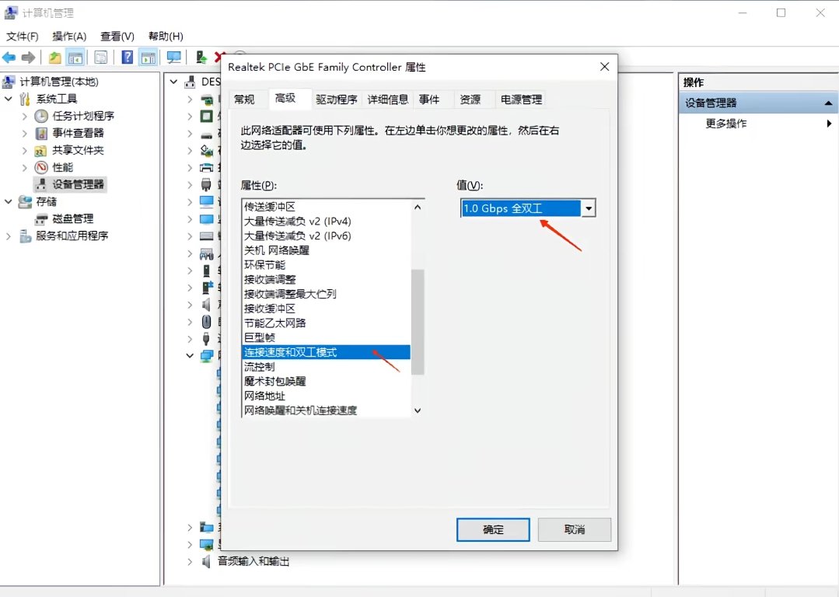Click the 磁盘管理 disk icon
The height and width of the screenshot is (597, 839).
41,218
